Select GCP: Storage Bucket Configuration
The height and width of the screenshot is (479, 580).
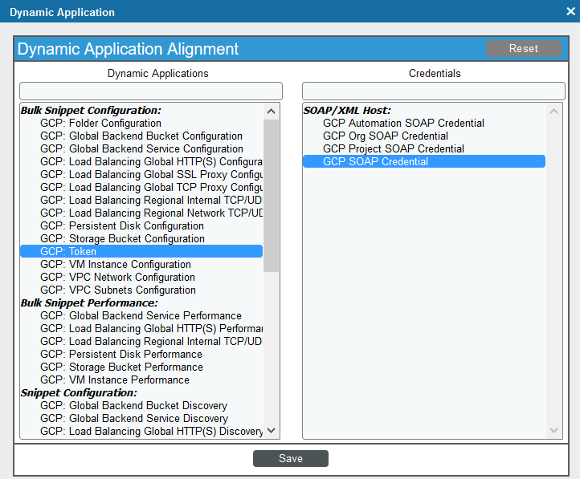[x=141, y=238]
